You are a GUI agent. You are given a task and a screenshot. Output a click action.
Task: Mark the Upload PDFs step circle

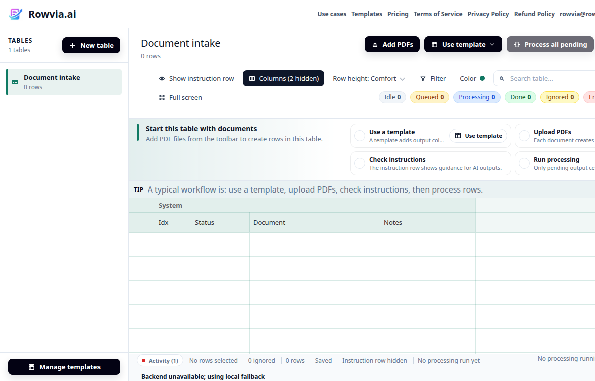[524, 136]
